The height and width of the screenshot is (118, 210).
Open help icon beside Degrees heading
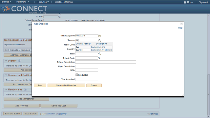coord(20,61)
